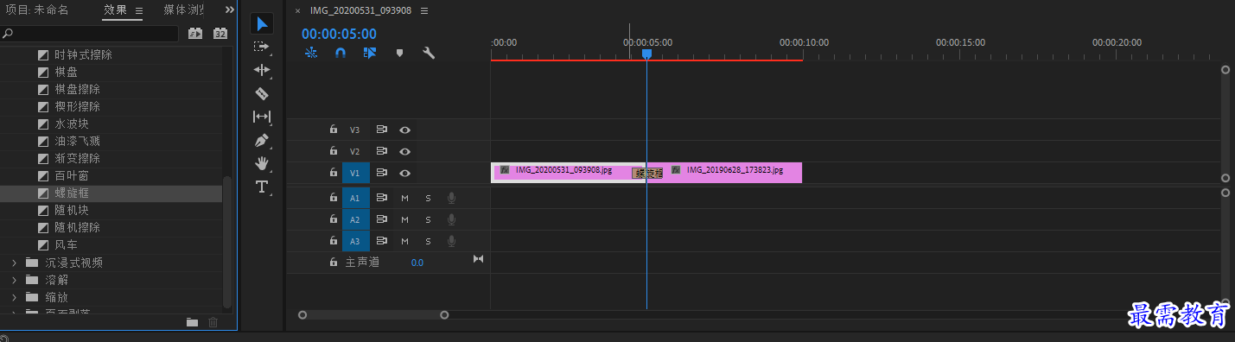Select the Slip tool
Screen dimensions: 1235x342
[262, 117]
